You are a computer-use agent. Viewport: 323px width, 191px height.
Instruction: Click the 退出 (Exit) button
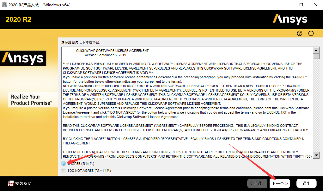pyautogui.click(x=306, y=183)
